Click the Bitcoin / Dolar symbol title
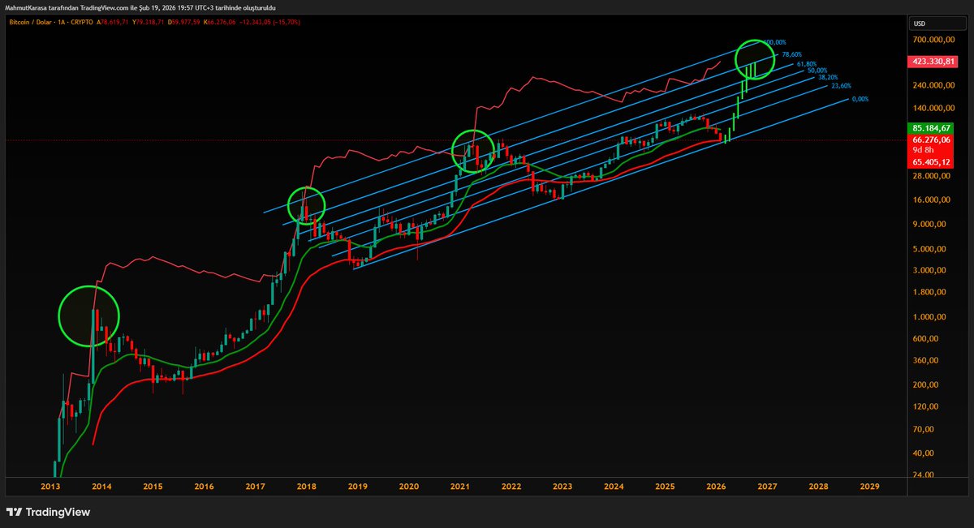Viewport: 974px width, 528px height. point(31,22)
